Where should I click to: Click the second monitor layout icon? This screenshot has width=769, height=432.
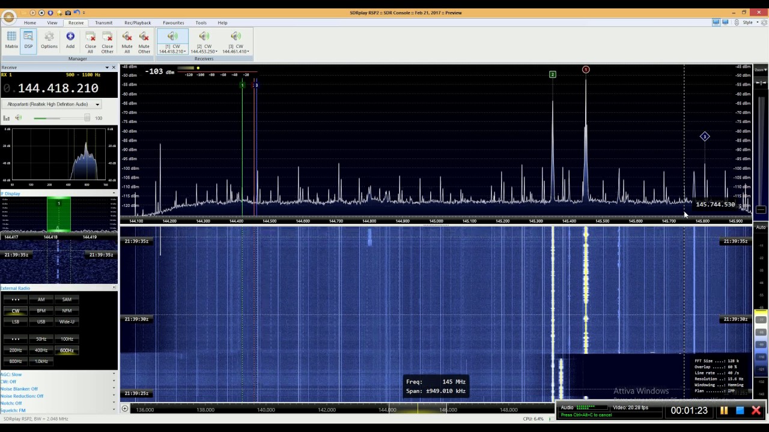coord(725,23)
